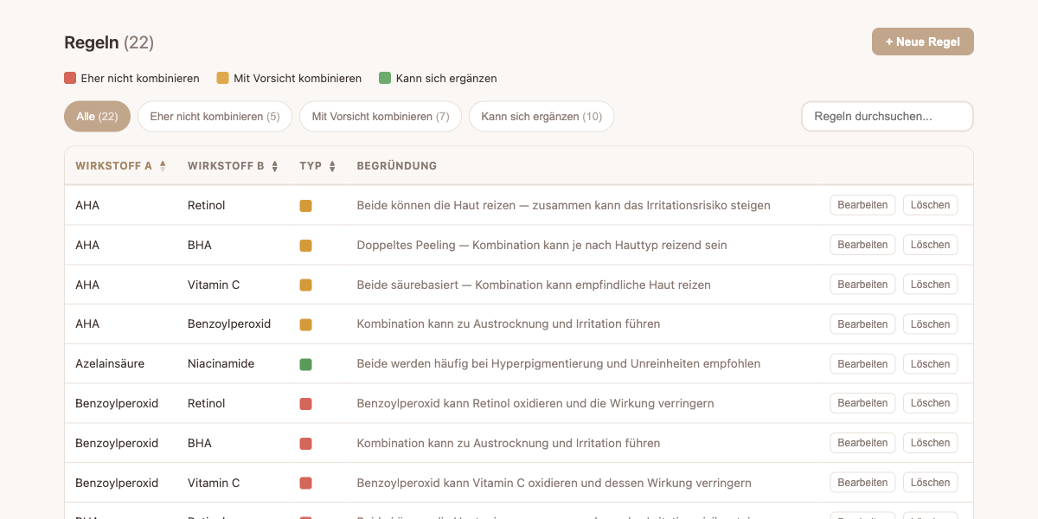Edit the AHA–Vitamin C rule via Bearbeiten
Viewport: 1038px width, 519px height.
click(x=862, y=285)
